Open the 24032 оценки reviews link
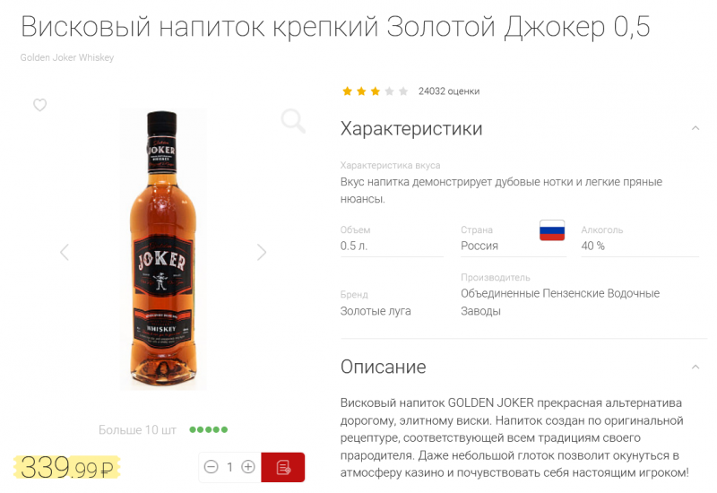This screenshot has height=493, width=717. [x=449, y=91]
